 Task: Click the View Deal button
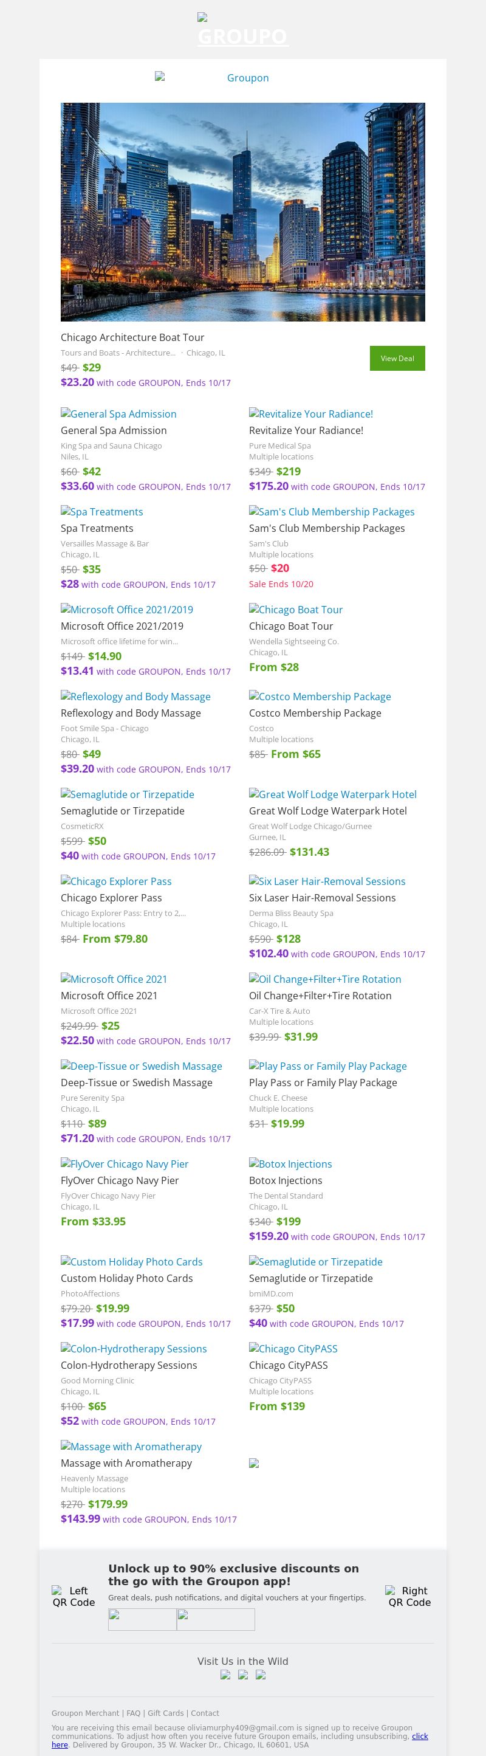[397, 359]
